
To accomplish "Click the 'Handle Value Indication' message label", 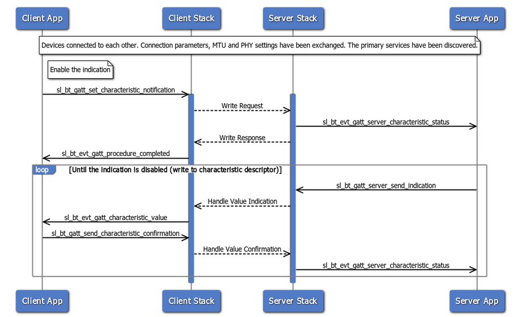I will (242, 201).
